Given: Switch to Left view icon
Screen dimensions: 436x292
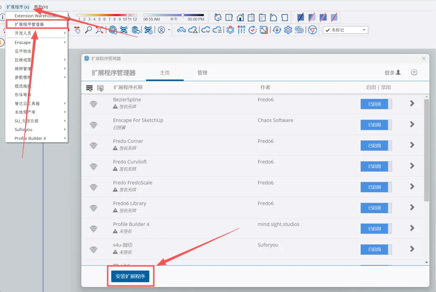Looking at the screenshot, I should (273, 17).
